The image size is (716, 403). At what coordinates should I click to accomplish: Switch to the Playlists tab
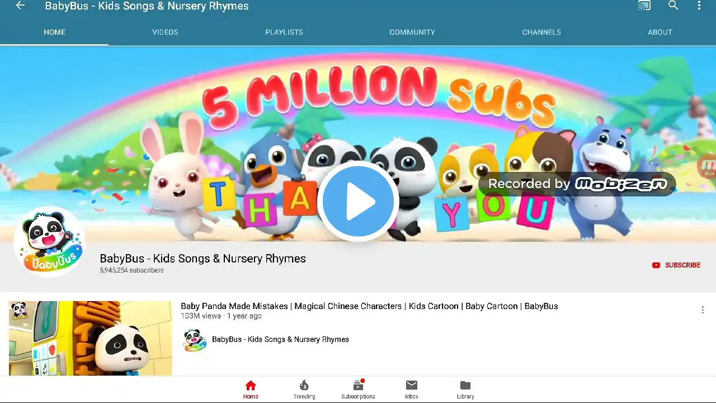point(284,32)
